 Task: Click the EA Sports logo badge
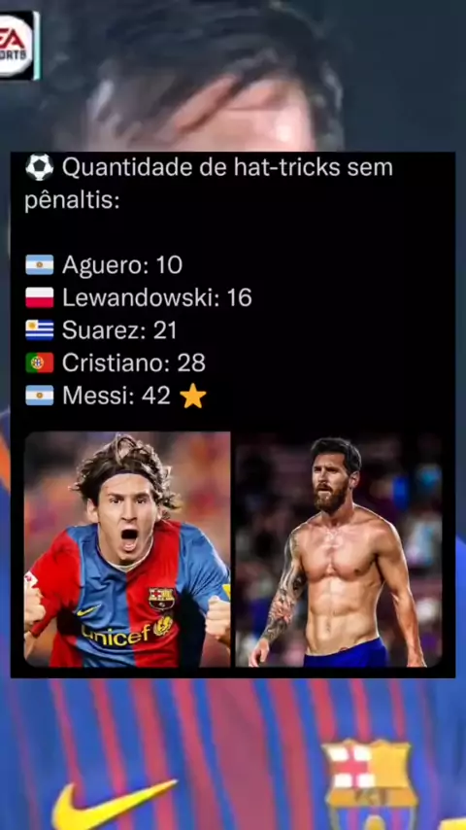pyautogui.click(x=18, y=46)
